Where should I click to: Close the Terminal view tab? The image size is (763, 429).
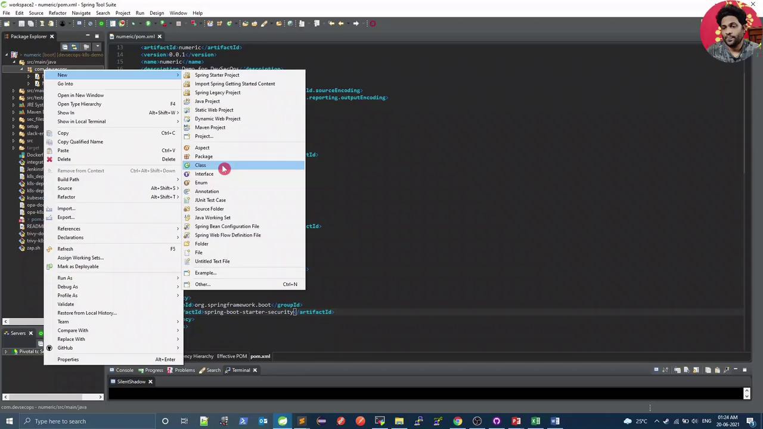(255, 370)
